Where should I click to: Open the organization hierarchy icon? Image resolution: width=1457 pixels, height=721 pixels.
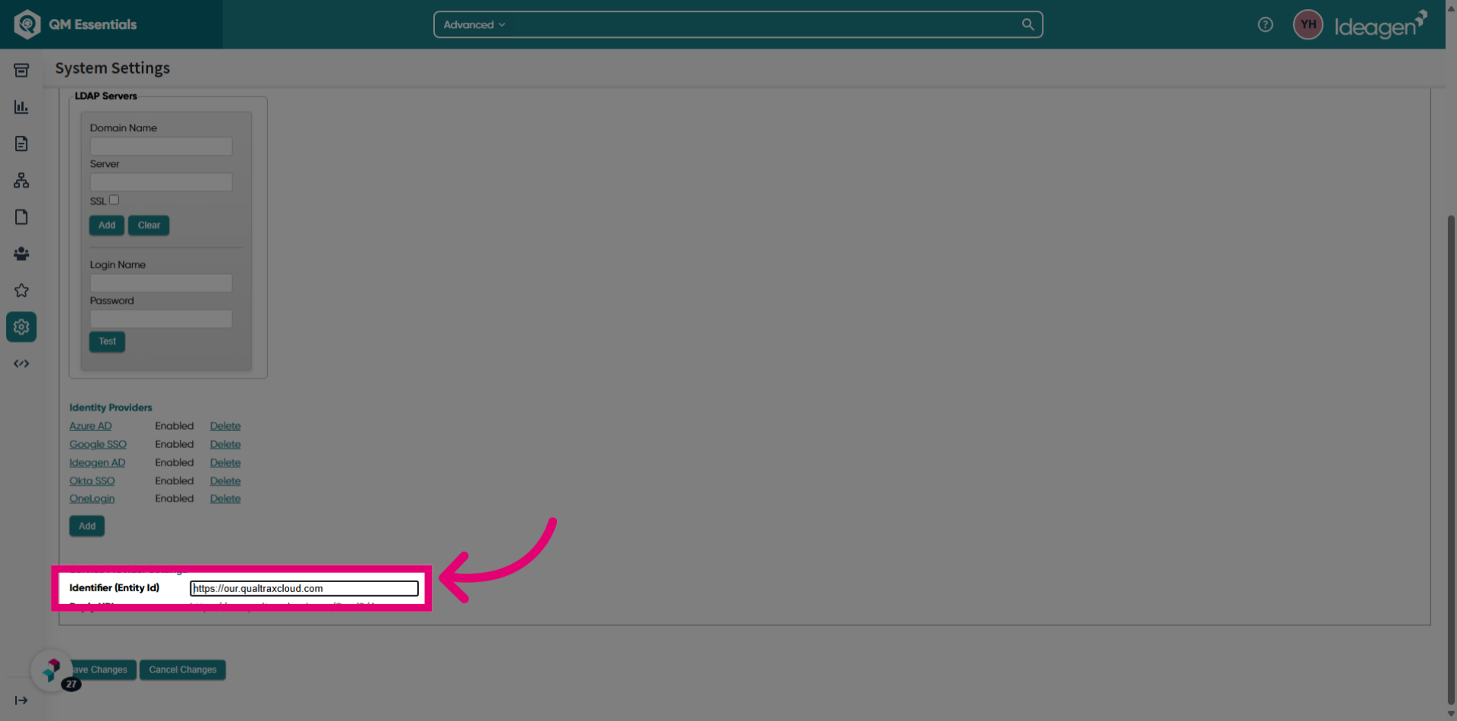[21, 181]
